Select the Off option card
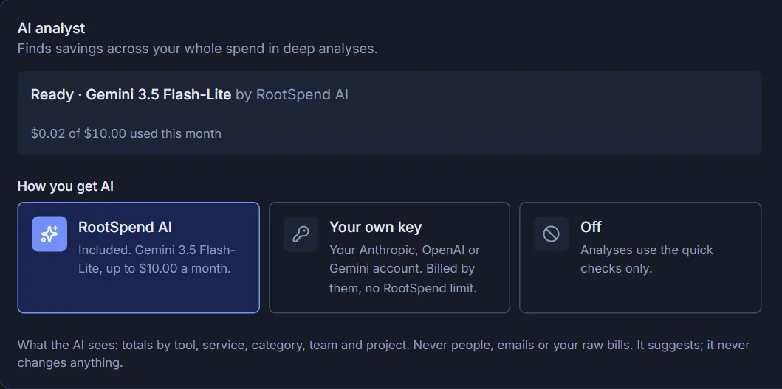Screen dimensions: 782x389 tap(640, 258)
